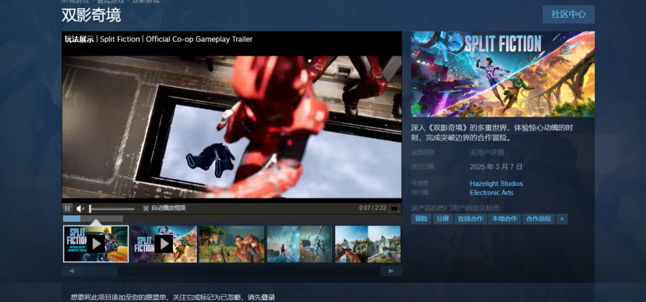Select the first Split Fiction gameplay trailer thumbnail
Viewport: 646px width, 302px height.
click(x=96, y=244)
